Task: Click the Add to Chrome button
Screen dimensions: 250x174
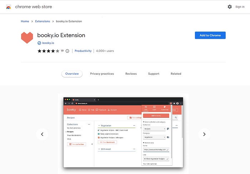Action: click(x=210, y=35)
